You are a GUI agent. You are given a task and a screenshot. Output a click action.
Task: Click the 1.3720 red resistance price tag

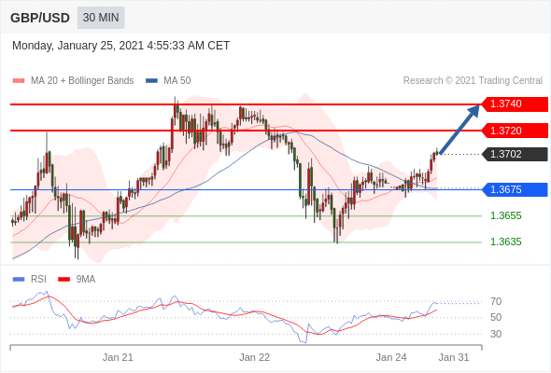pos(515,131)
